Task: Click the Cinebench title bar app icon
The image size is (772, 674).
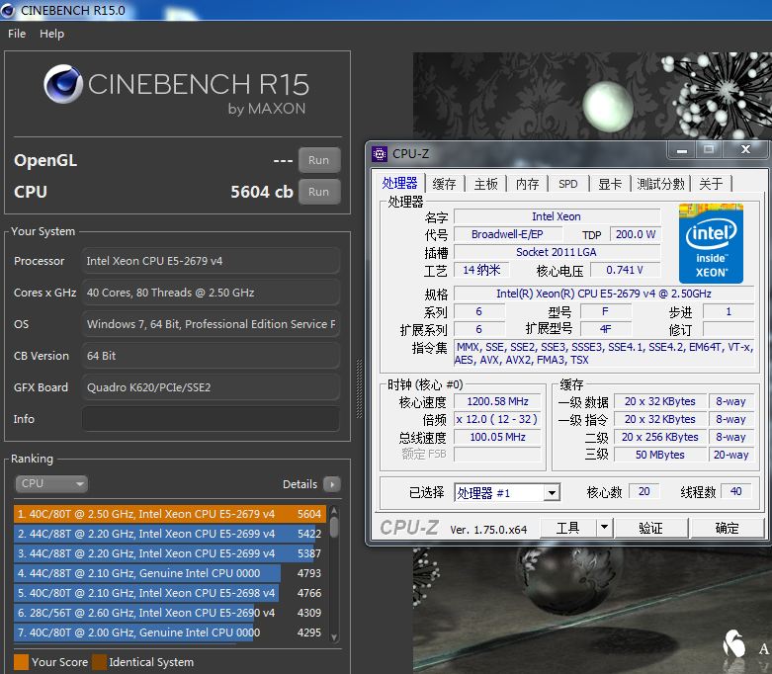Action: [8, 10]
